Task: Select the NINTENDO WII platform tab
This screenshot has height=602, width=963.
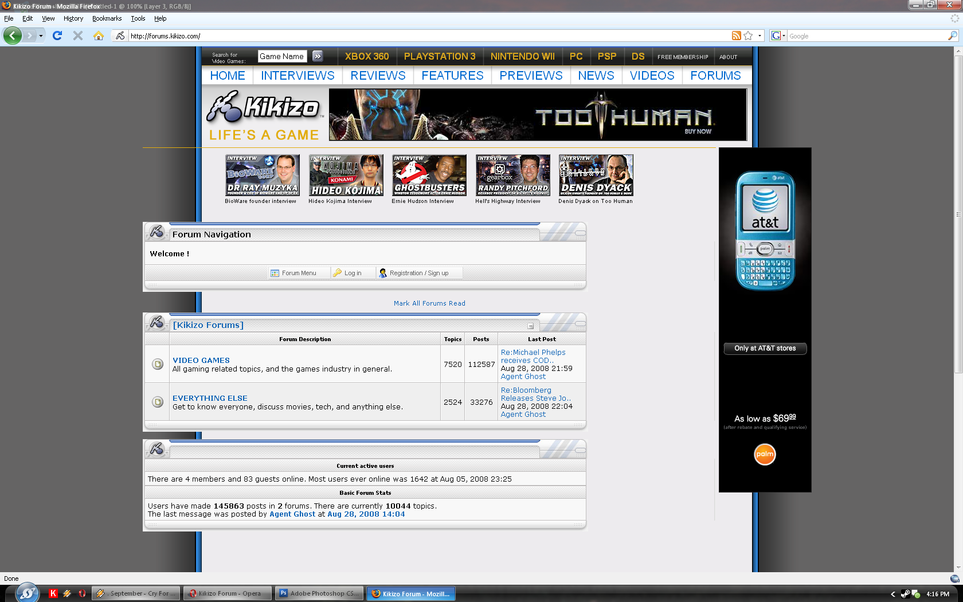Action: [x=523, y=56]
